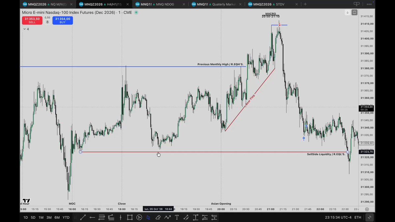
Task: Switch to the MNQZ2026 H4/H1/15 tab
Action: click(104, 4)
